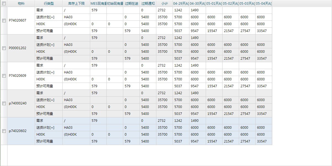Select the P74020607 material cell
Viewport: 332px width, 166px height.
(x=18, y=20)
